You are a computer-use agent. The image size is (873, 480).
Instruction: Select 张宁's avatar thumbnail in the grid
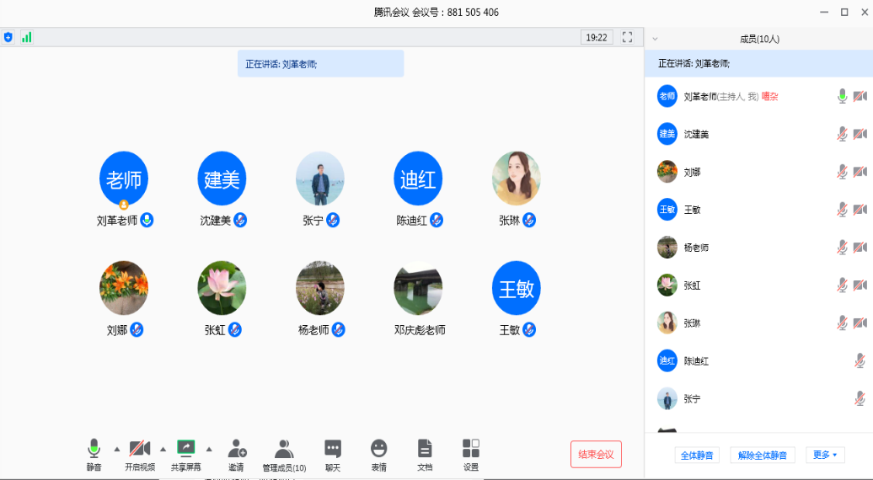coord(319,179)
